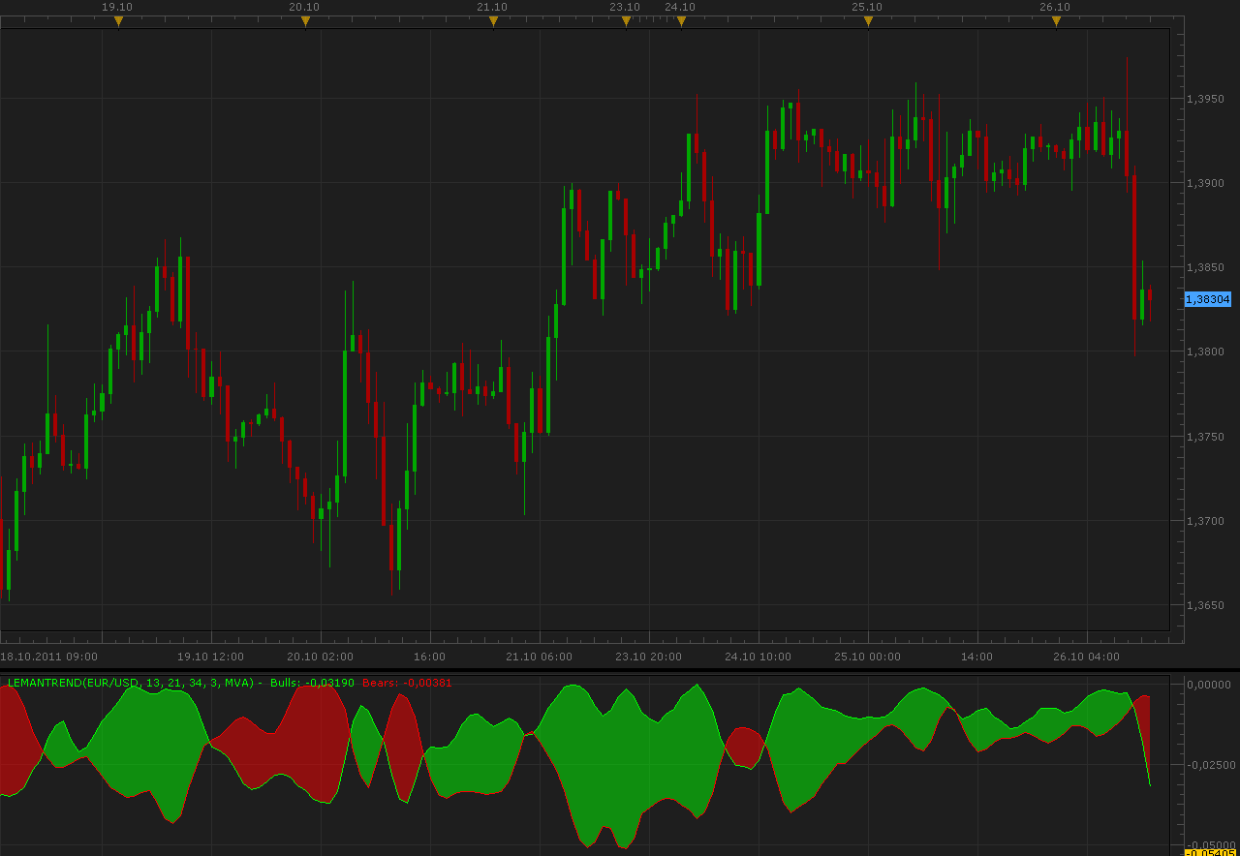Image resolution: width=1240 pixels, height=856 pixels.
Task: Click the 1,3850 price axis label
Action: tap(1207, 267)
